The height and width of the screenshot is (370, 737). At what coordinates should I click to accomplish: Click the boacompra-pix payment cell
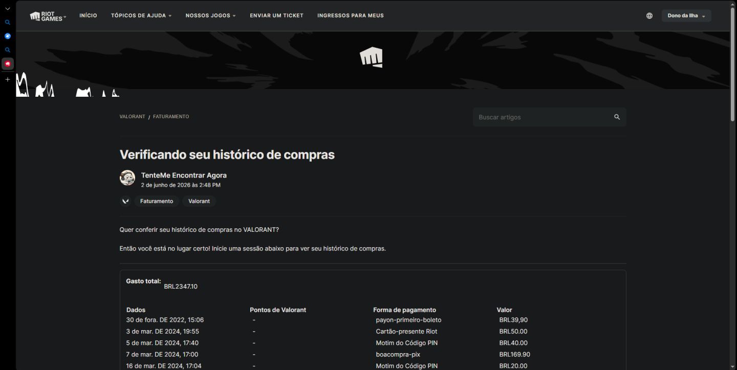click(x=398, y=354)
